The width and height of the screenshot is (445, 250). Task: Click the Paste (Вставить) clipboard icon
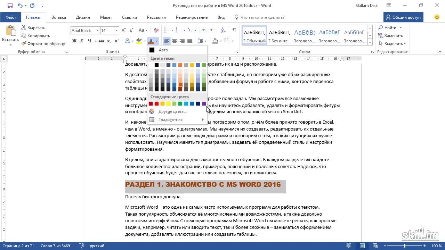click(x=10, y=31)
